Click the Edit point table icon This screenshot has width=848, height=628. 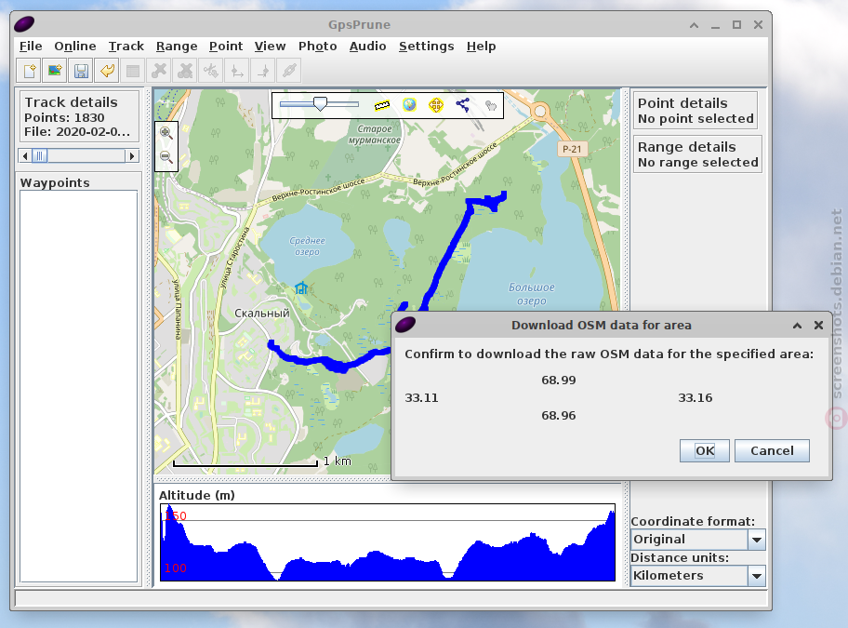[x=133, y=71]
